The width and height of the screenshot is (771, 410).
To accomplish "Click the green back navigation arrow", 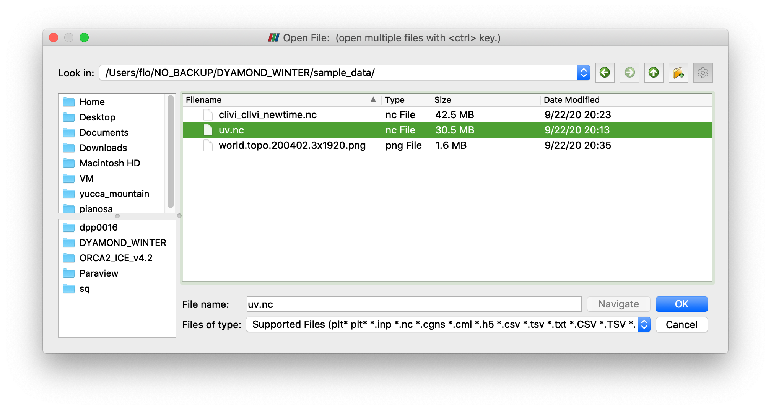I will point(605,73).
